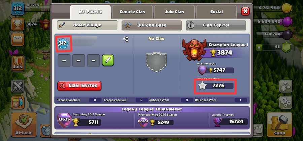Viewport: 303px width, 141px height.
Task: Select the locked Clan Capital view
Action: (x=216, y=25)
